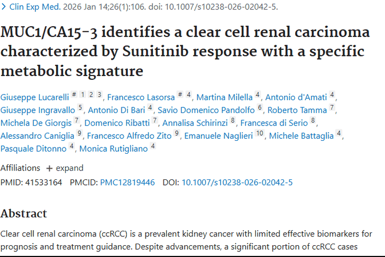Open author Giuseppe Lucarelli's link
385x257 pixels.
(34, 97)
